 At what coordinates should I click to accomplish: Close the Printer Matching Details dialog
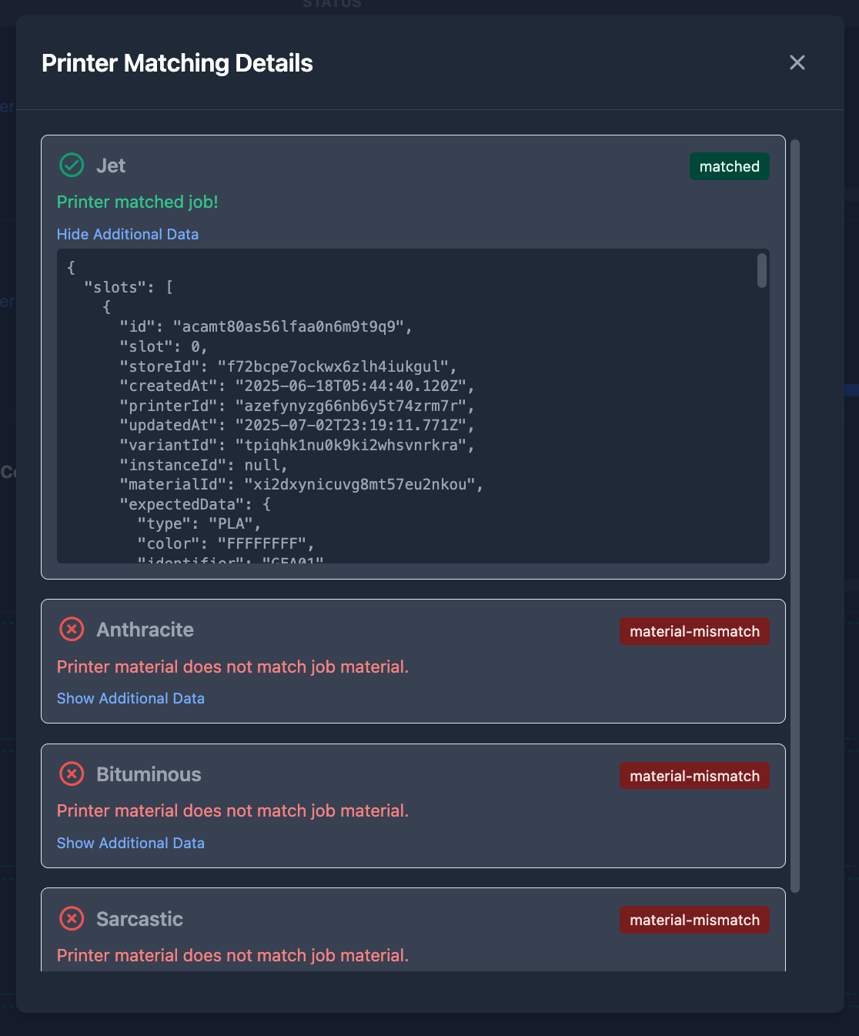797,62
